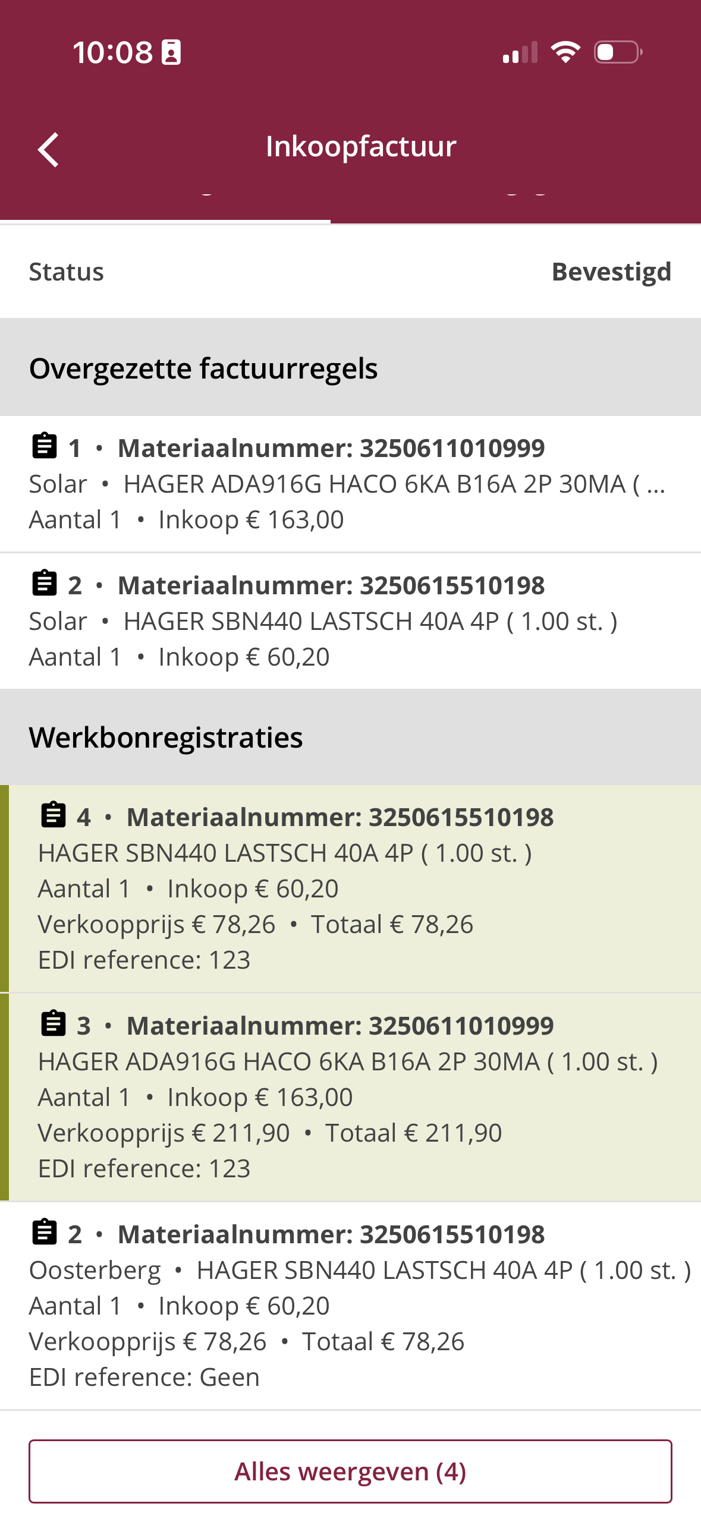This screenshot has height=1519, width=701.
Task: Tap the 10:08 clock in status bar
Action: tap(112, 52)
